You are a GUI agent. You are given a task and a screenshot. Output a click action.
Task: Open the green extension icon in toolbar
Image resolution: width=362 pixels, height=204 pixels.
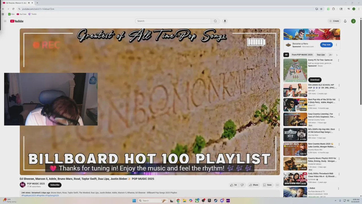328,9
